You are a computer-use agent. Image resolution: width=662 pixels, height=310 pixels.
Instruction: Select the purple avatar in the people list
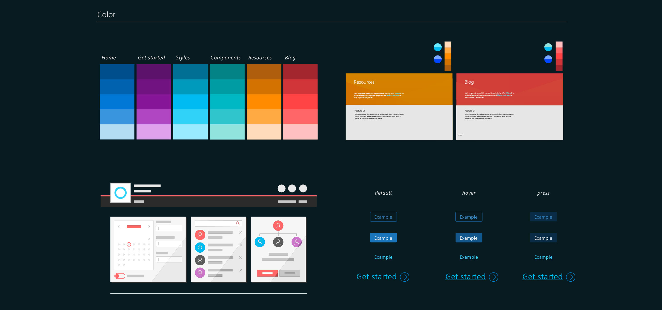(200, 272)
